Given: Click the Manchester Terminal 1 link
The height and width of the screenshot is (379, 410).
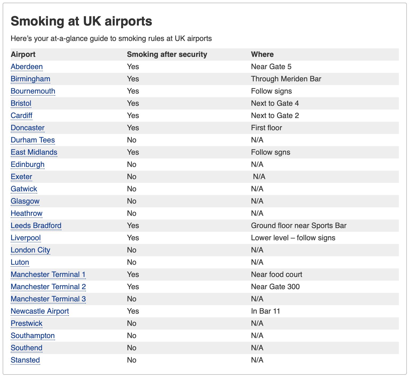Looking at the screenshot, I should tap(48, 274).
